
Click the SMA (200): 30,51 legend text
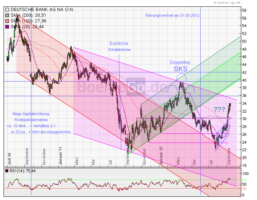pos(28,15)
